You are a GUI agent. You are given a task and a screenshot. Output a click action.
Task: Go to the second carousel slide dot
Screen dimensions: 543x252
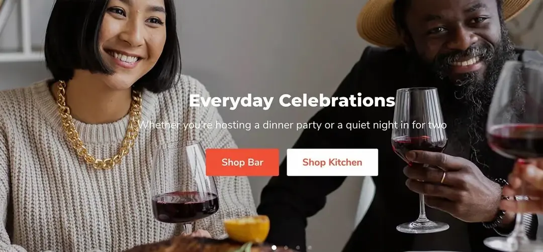point(286,247)
